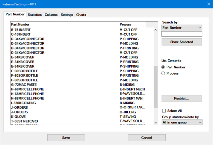Save the retrieval settings

coord(66,138)
